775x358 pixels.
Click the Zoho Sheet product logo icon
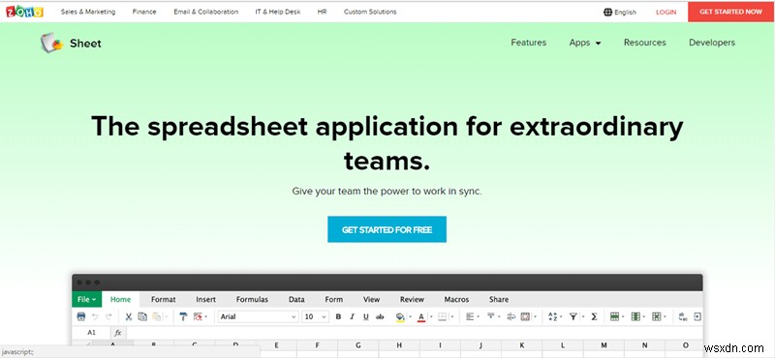tap(51, 43)
